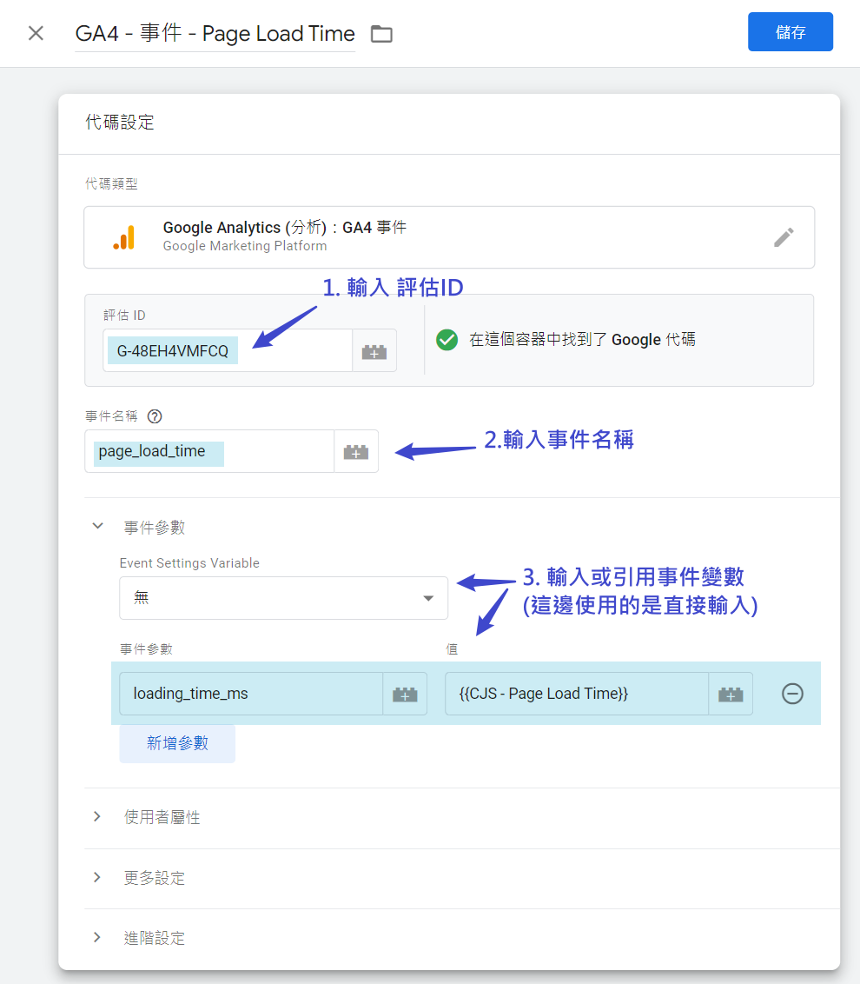This screenshot has width=860, height=984.
Task: Insert variable icon beside the value field
Action: tap(731, 694)
